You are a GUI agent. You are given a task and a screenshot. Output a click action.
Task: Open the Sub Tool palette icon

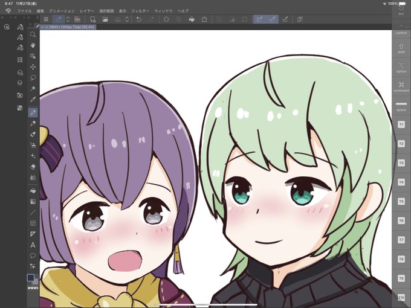pyautogui.click(x=20, y=27)
